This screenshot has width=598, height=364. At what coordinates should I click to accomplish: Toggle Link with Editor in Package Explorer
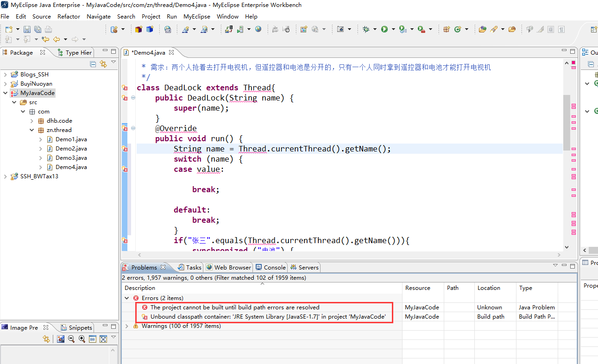103,64
